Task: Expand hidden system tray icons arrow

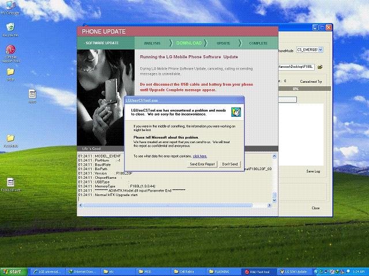Action: (x=317, y=272)
